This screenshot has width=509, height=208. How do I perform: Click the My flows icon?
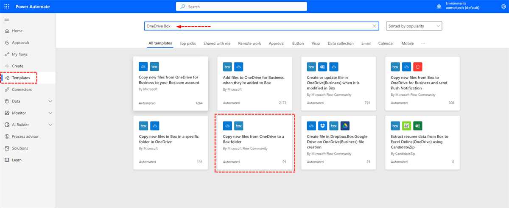coord(7,54)
